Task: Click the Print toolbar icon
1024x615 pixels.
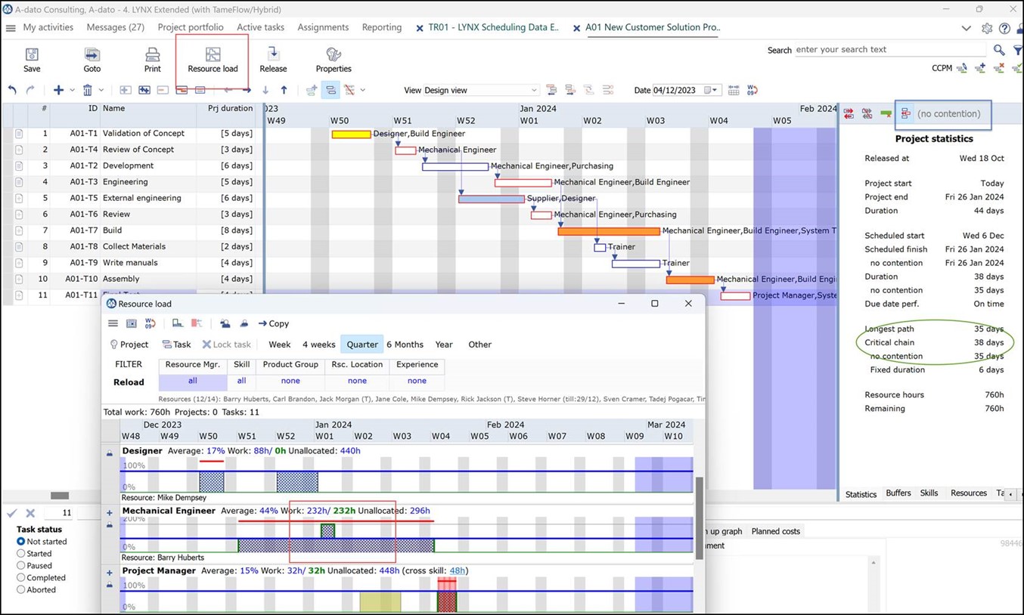Action: click(153, 60)
